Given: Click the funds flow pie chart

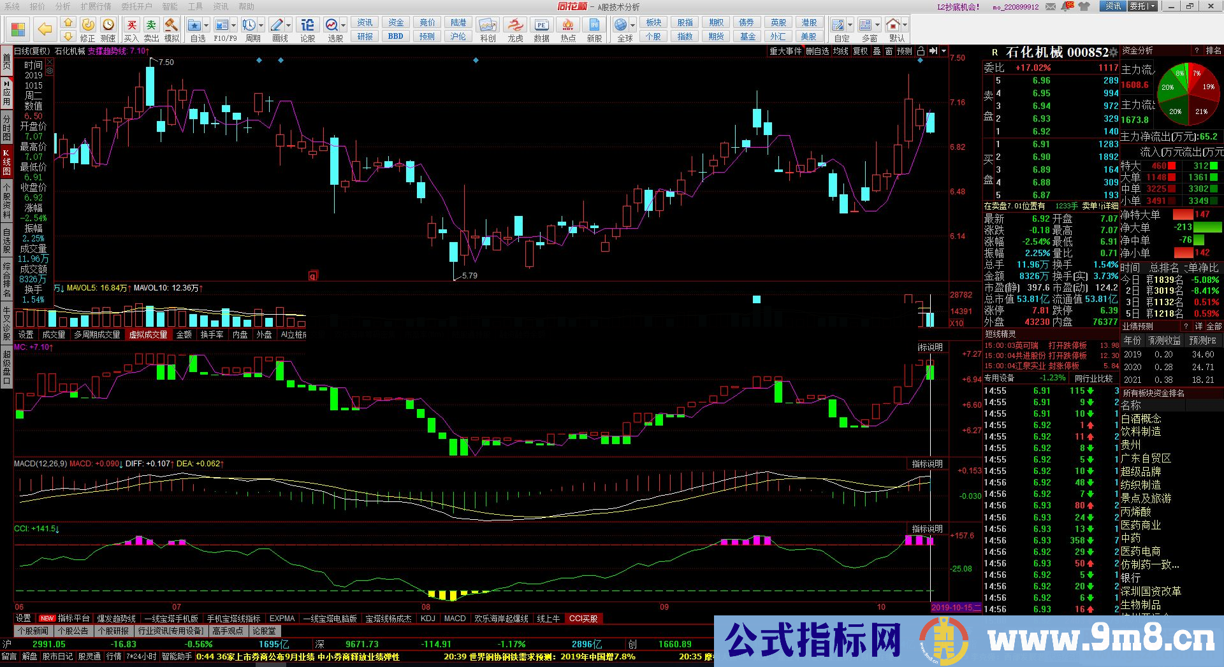Looking at the screenshot, I should pos(1188,93).
